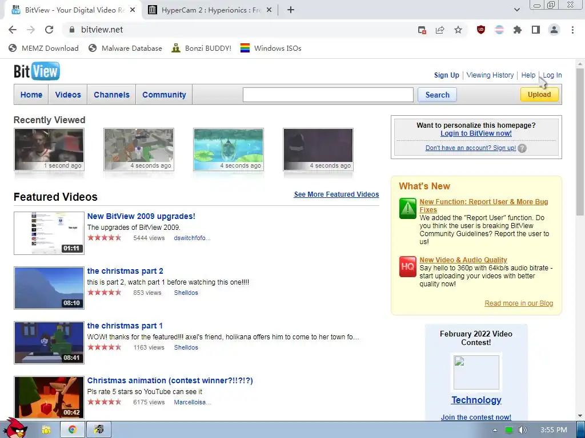Open Viewing History
Viewport: 585px width, 438px height.
[490, 75]
